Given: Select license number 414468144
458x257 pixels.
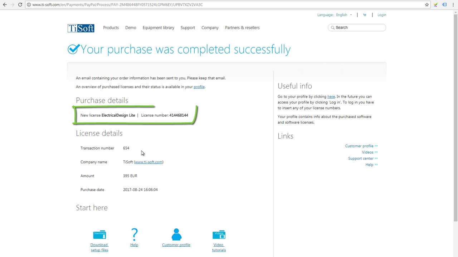Looking at the screenshot, I should pos(179,115).
